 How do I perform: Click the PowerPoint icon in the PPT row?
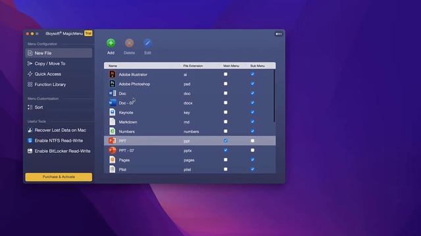(112, 141)
